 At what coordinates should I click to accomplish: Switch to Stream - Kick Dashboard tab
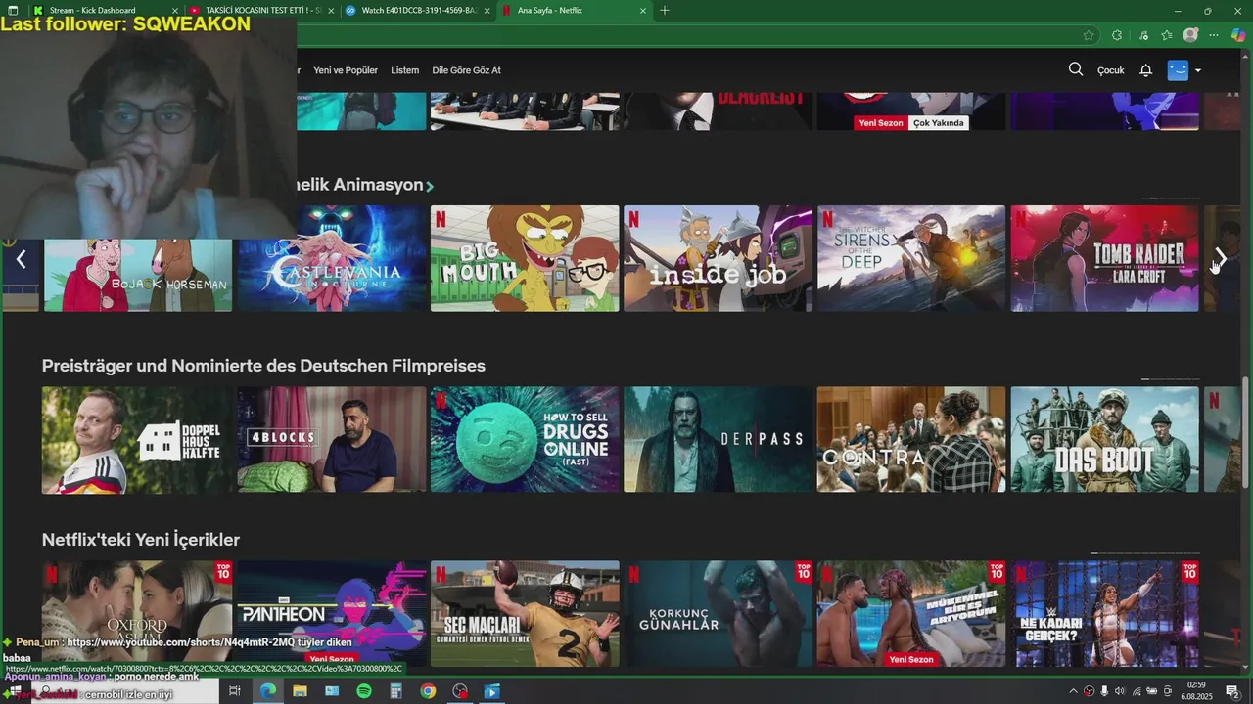[x=106, y=11]
